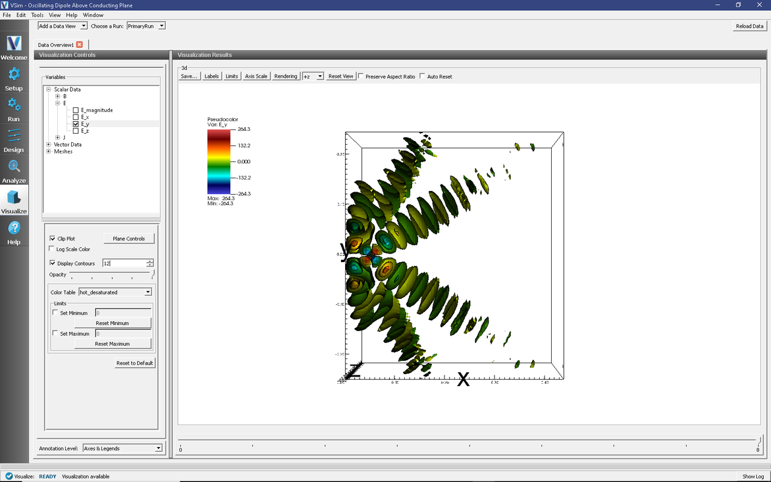Viewport: 771px width, 482px height.
Task: Click the Plane Controls button
Action: pos(129,239)
